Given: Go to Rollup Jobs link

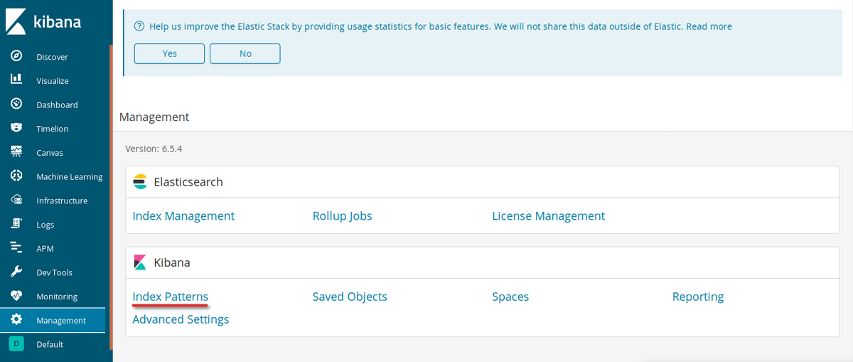Looking at the screenshot, I should click(x=342, y=215).
